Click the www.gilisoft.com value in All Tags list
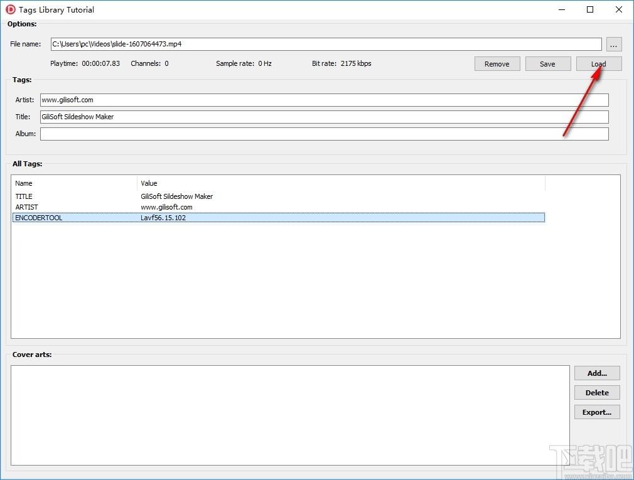This screenshot has height=480, width=634. (166, 207)
